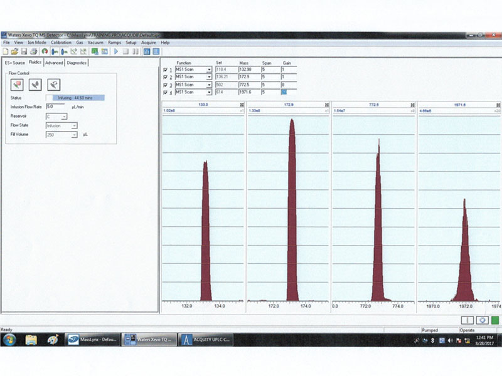Click the third Flow Control icon button
502x376 pixels.
[55, 84]
